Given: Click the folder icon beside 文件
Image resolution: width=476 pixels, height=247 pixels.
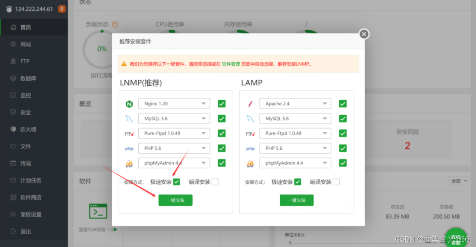Looking at the screenshot, I should pos(13,146).
